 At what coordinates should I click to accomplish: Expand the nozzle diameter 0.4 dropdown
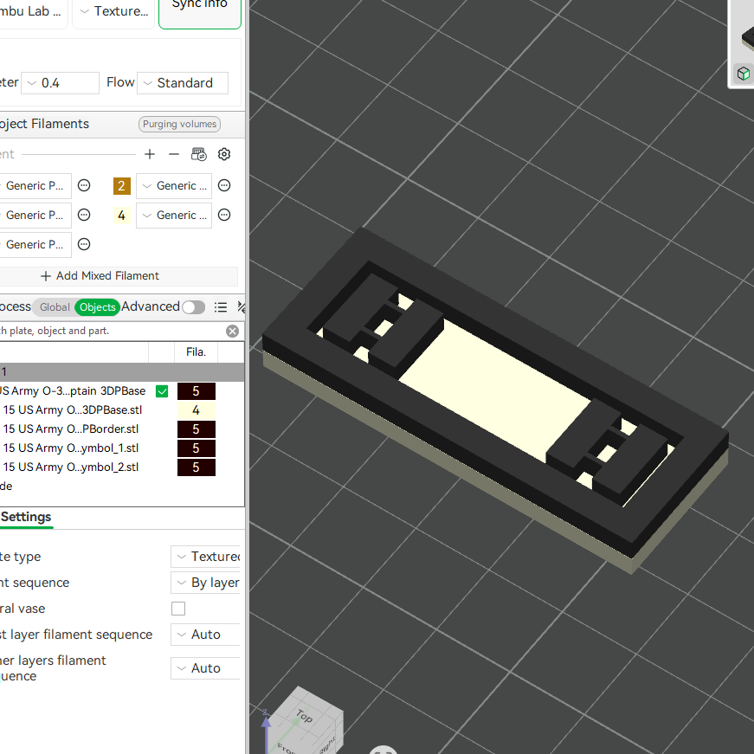point(60,83)
